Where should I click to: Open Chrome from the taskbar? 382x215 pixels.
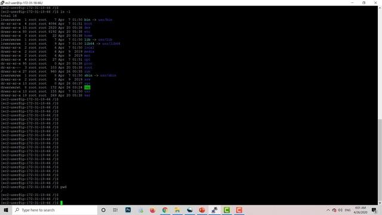tap(165, 210)
